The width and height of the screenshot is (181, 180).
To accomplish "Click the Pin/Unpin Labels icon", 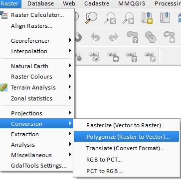I will point(78,57).
